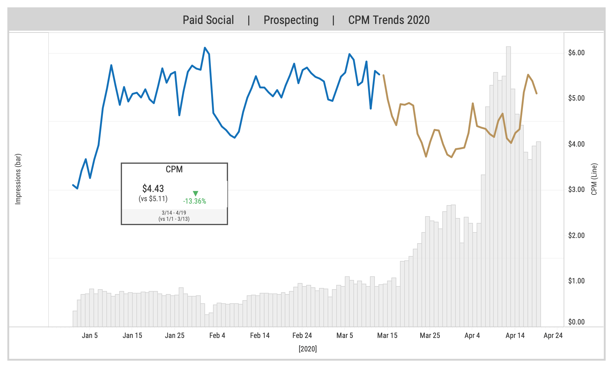613x368 pixels.
Task: Click the $4.00 axis tick label
Action: (x=576, y=144)
